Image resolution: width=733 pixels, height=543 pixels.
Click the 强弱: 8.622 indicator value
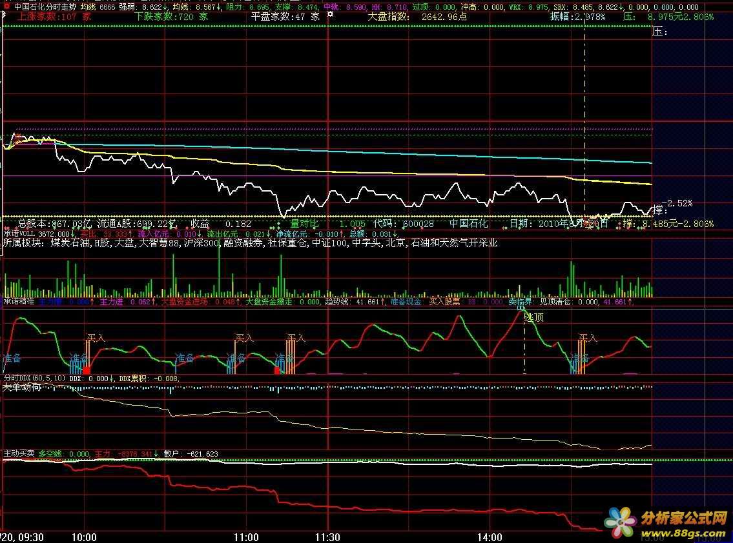(143, 7)
